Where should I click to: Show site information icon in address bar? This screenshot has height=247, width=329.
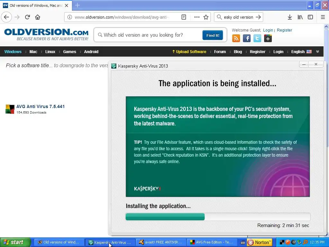click(x=70, y=17)
